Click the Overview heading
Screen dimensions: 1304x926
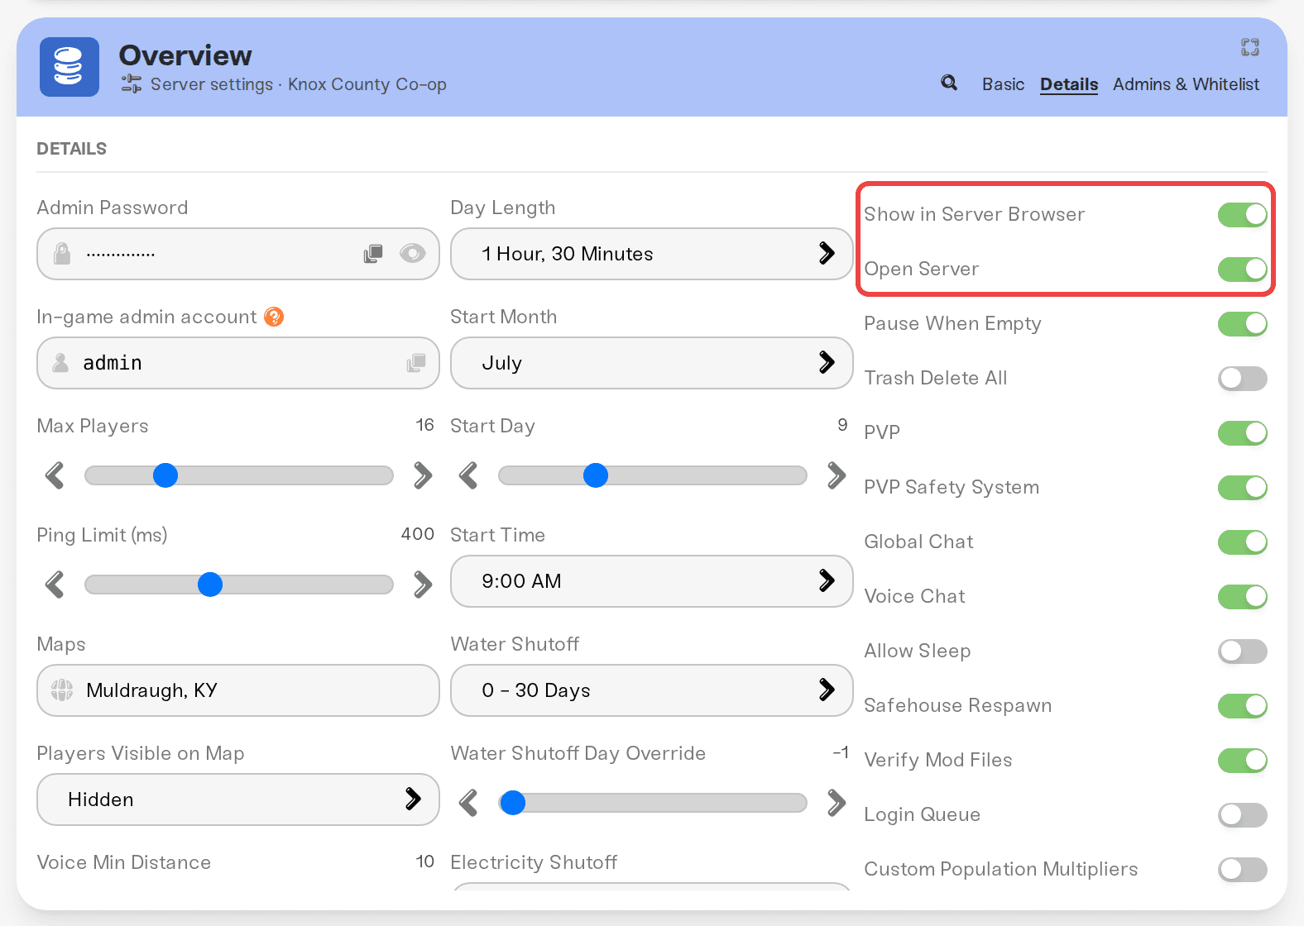(185, 55)
